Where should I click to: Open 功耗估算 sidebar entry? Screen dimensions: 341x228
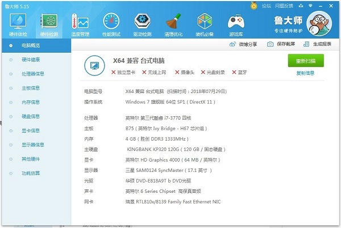[x=30, y=174]
